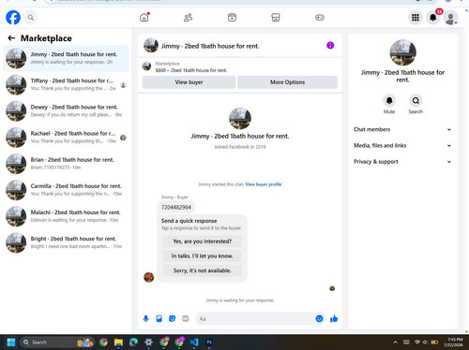Image resolution: width=469 pixels, height=350 pixels.
Task: Open the Menu grid icon
Action: [x=416, y=18]
